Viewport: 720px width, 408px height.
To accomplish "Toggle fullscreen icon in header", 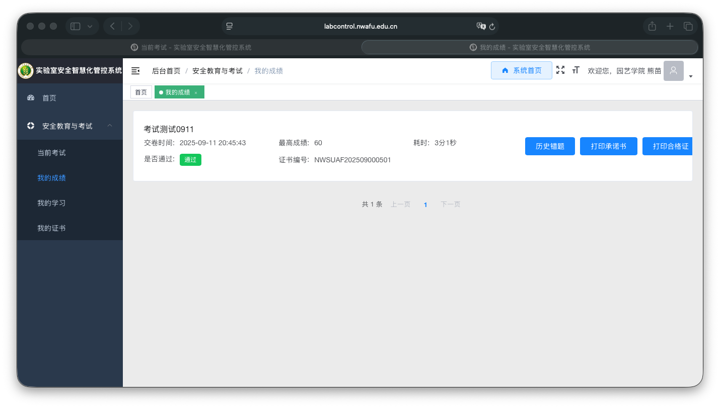I will (560, 70).
